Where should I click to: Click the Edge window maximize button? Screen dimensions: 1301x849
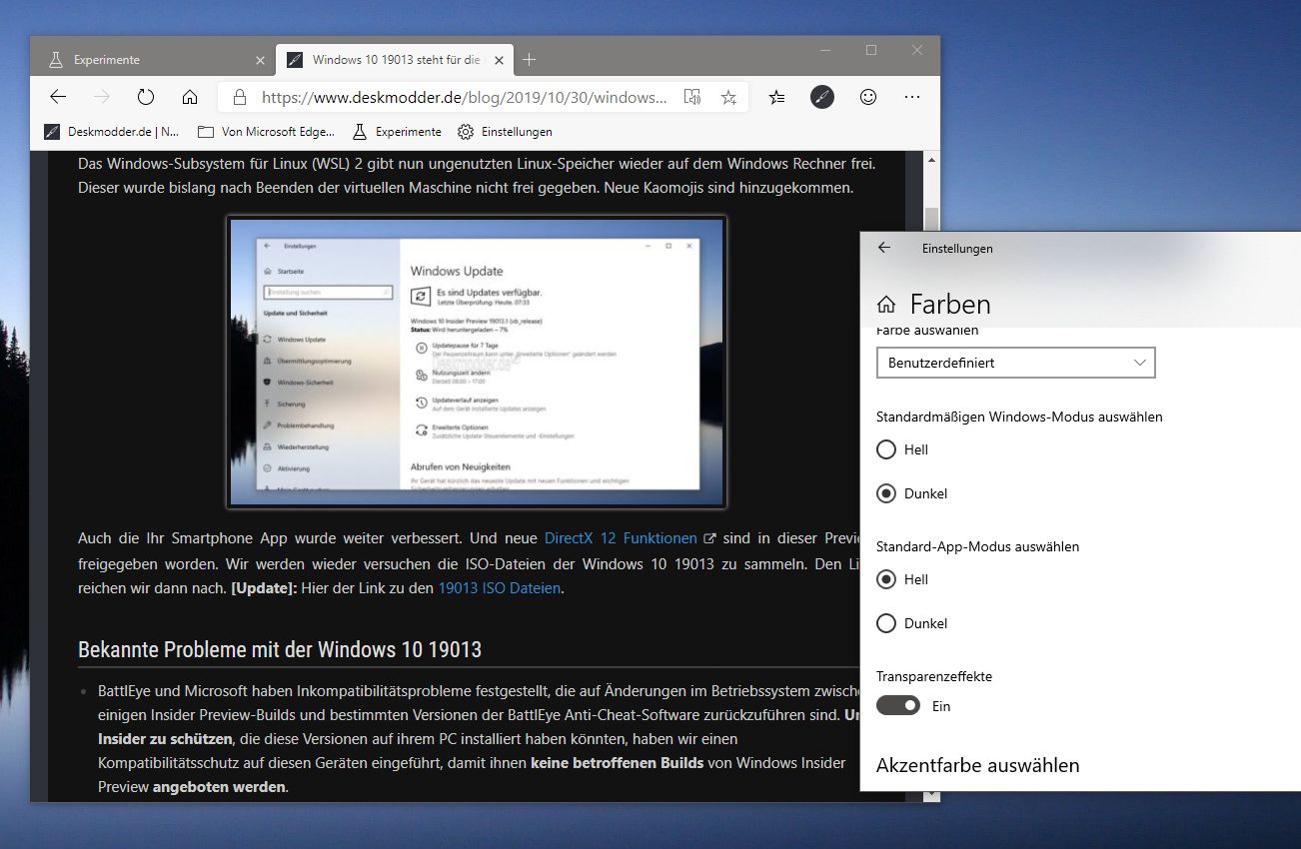tap(870, 50)
